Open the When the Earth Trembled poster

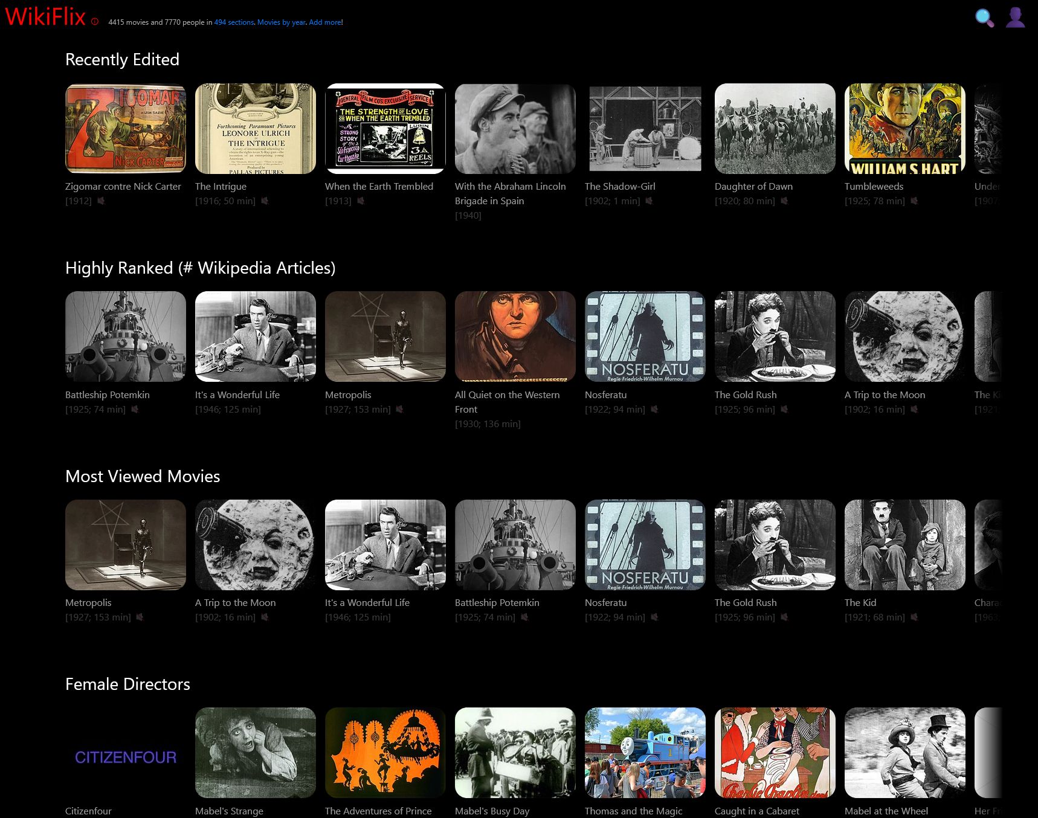pyautogui.click(x=385, y=129)
